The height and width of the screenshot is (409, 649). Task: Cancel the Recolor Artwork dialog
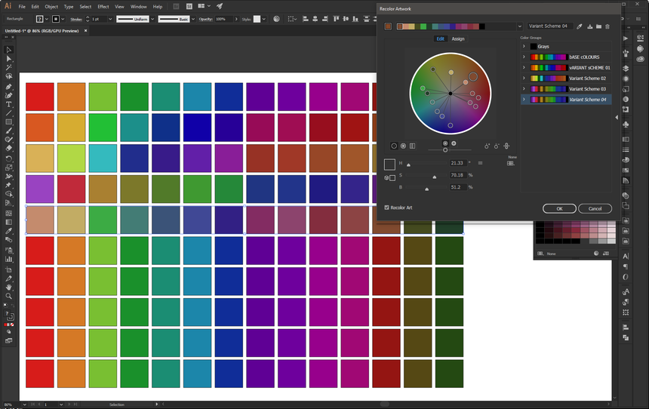click(x=595, y=208)
